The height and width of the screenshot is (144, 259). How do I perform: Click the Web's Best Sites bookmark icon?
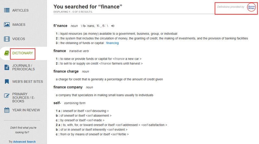[7, 81]
